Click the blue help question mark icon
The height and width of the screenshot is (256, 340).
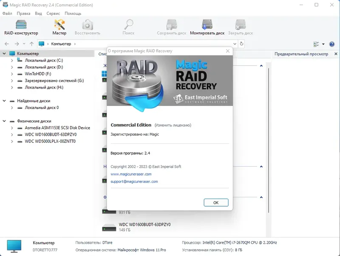(332, 44)
